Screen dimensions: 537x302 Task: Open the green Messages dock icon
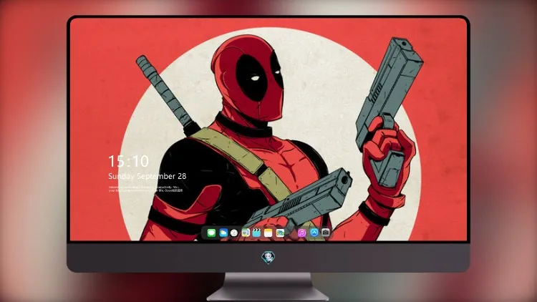coord(211,233)
